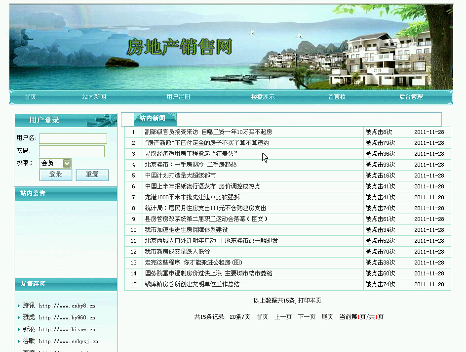Screen dimensions: 466x352
Task: Open the 首页 navigation menu item
Action: [30, 97]
